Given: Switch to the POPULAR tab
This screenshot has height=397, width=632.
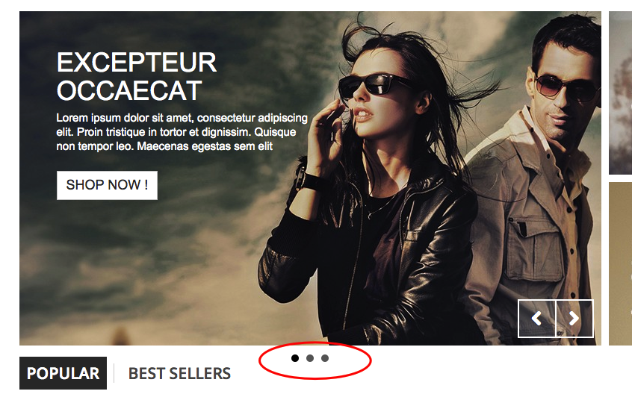Looking at the screenshot, I should [63, 373].
